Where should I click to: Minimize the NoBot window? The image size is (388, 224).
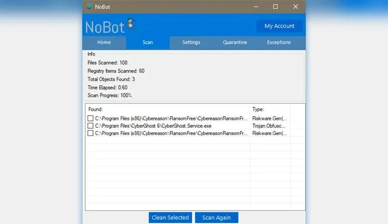(256, 6)
